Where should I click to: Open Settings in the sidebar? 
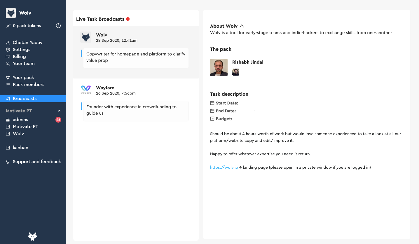click(22, 50)
